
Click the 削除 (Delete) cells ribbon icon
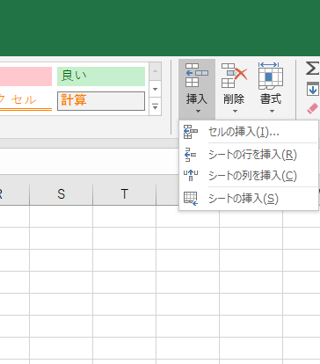pos(234,76)
